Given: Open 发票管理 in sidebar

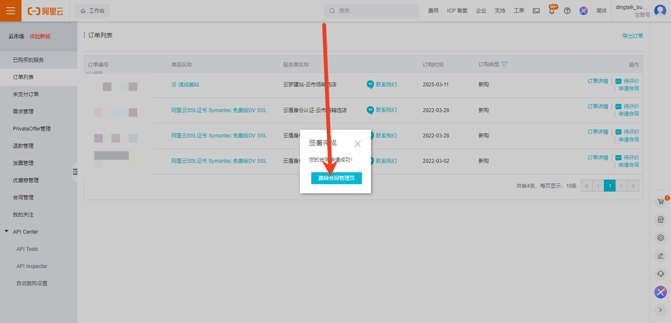Looking at the screenshot, I should [x=39, y=163].
